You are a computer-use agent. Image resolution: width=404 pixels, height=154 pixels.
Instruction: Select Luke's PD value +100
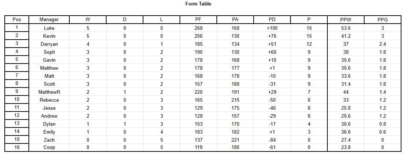click(x=272, y=28)
